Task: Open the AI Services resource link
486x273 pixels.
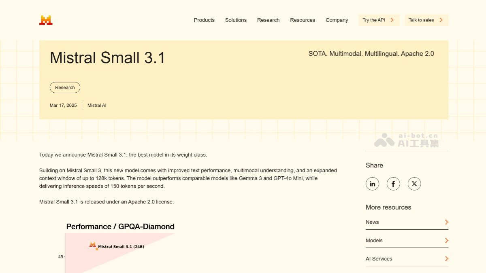Action: click(x=379, y=258)
